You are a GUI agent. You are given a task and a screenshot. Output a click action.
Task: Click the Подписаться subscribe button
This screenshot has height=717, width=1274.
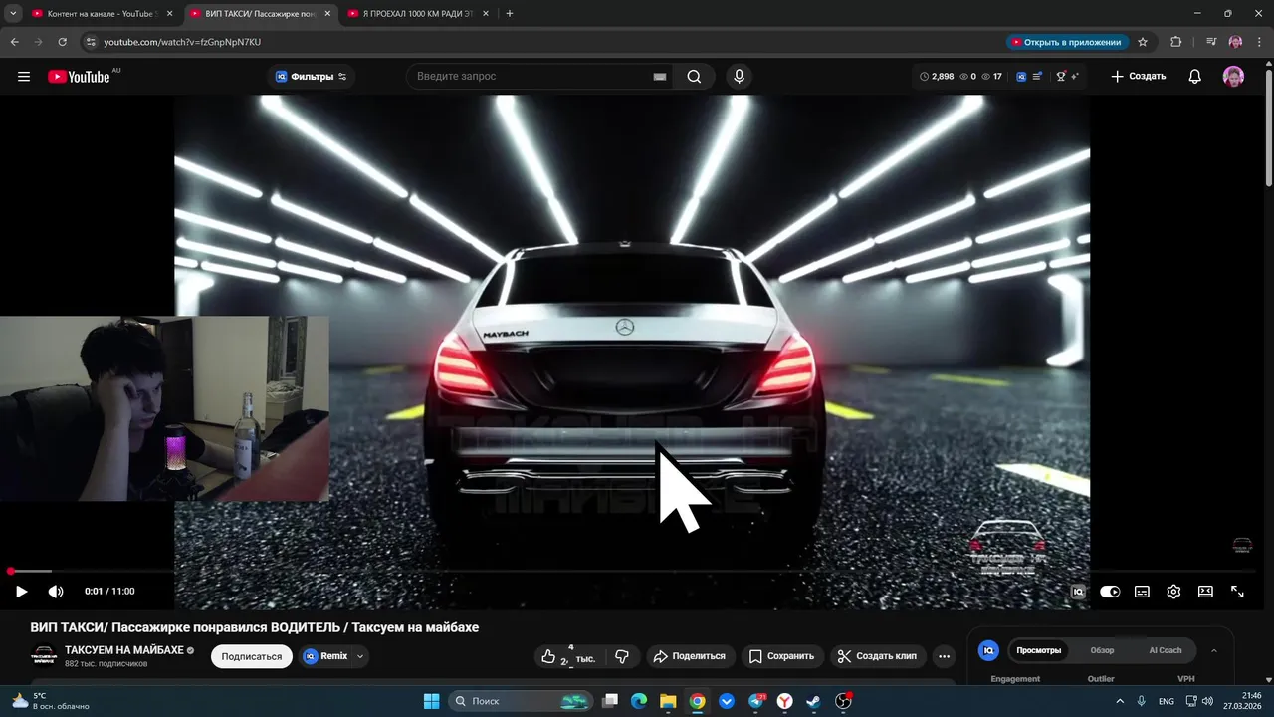251,656
